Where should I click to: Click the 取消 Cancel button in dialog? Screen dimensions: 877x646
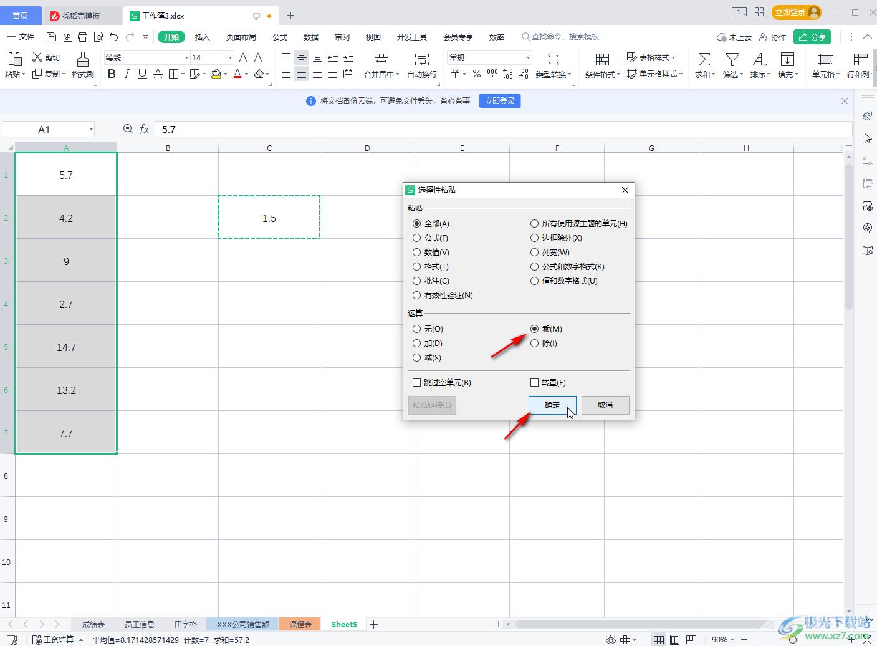[605, 405]
